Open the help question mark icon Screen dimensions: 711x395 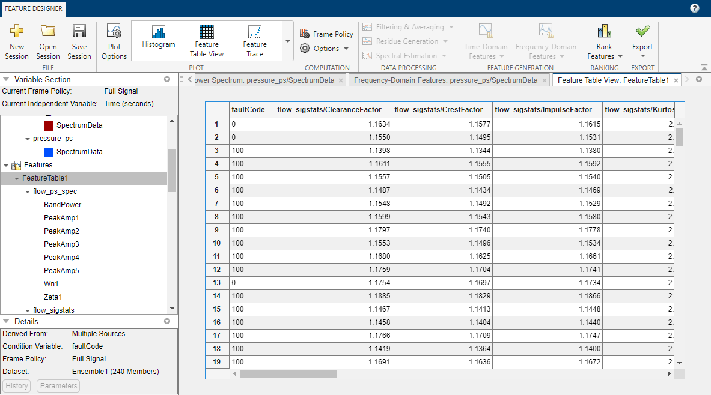(x=695, y=8)
